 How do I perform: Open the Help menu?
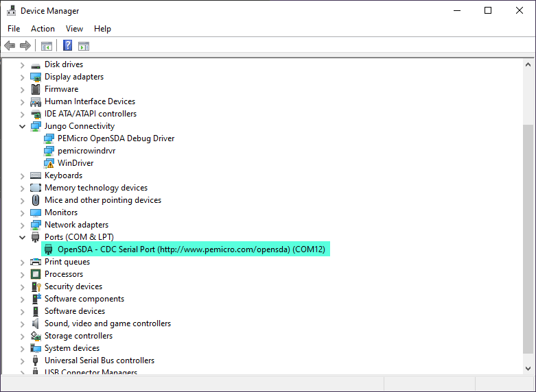click(102, 29)
